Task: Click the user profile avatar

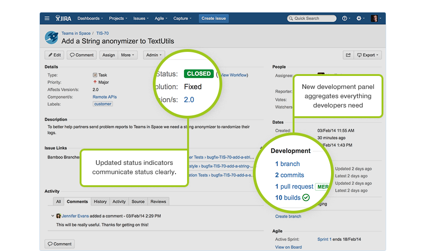Action: tap(374, 19)
